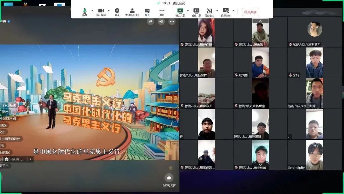
Task: Select participant tile 智能九队八班刘慧哲
Action: point(315,33)
